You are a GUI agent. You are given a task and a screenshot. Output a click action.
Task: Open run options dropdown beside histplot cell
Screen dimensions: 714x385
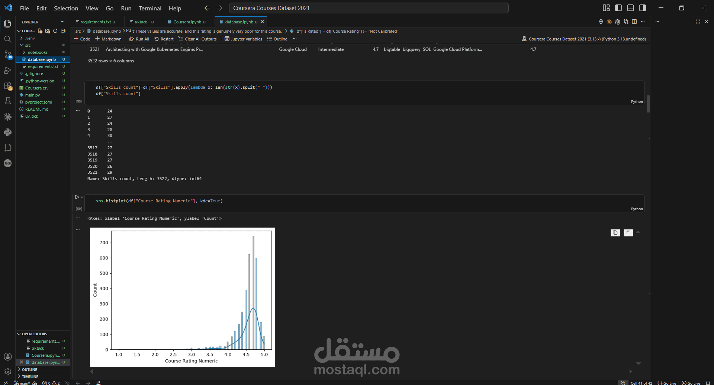tap(82, 197)
